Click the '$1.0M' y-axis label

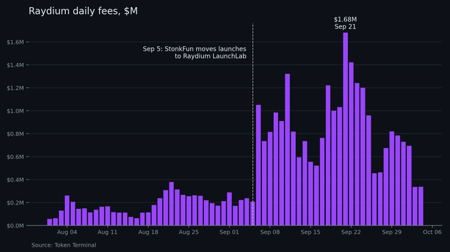pyautogui.click(x=15, y=111)
